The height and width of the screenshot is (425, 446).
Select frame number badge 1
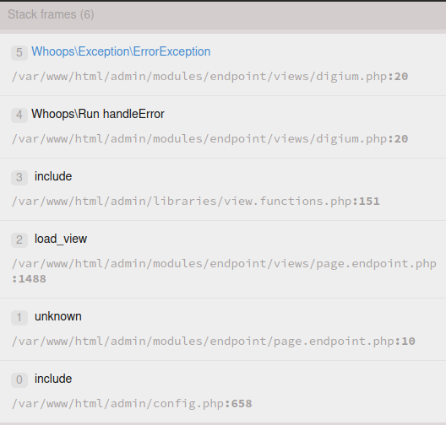tap(19, 317)
